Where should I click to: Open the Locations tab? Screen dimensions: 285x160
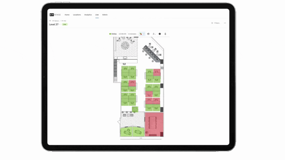77,15
